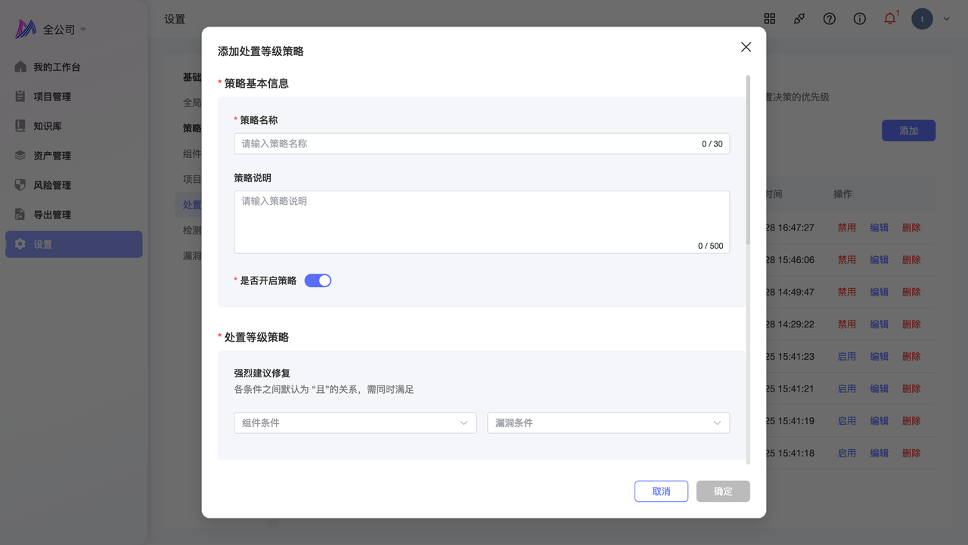Click the dialog vertical scrollbar

tap(748, 159)
